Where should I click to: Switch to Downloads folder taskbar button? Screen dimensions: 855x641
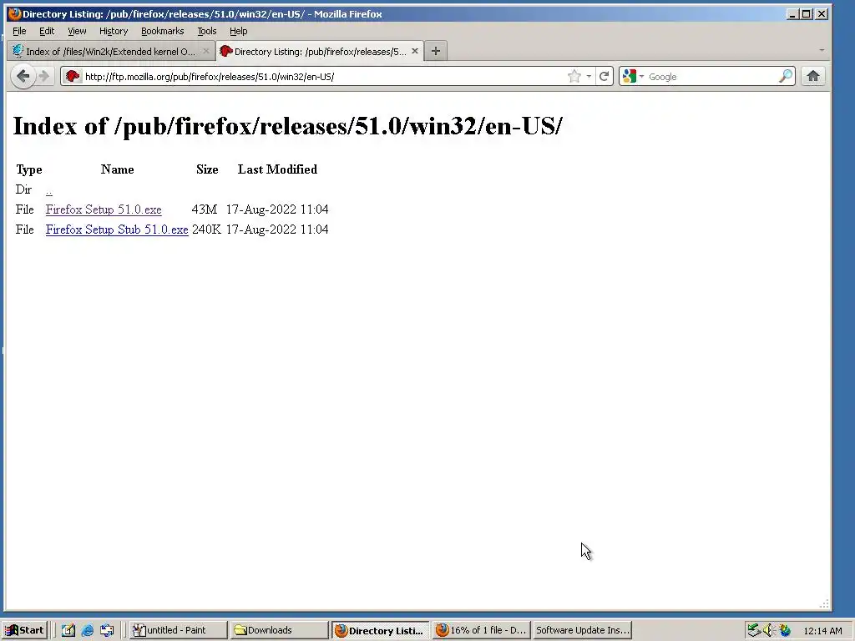[x=279, y=630]
